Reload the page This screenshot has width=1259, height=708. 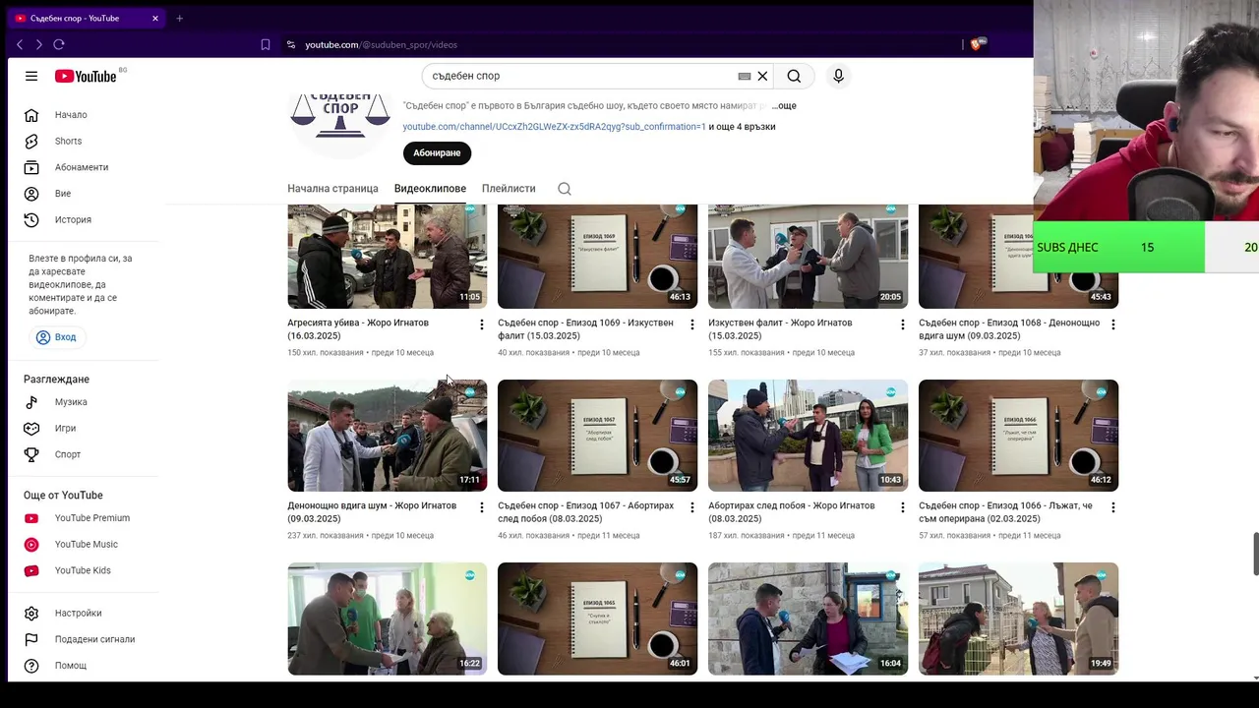click(59, 44)
